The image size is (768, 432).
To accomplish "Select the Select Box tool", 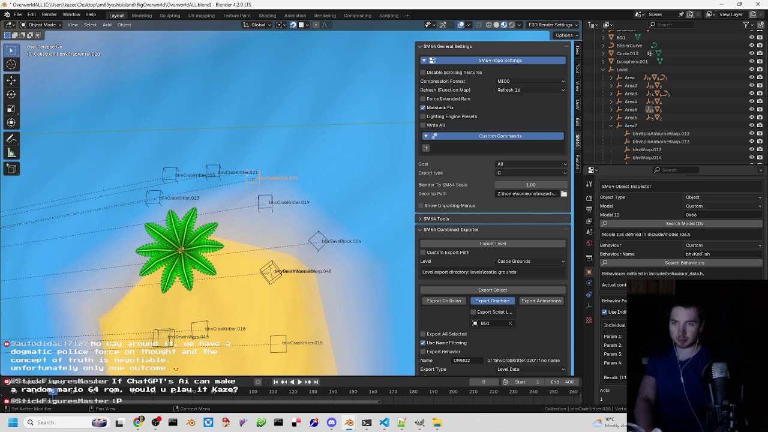I will (11, 50).
